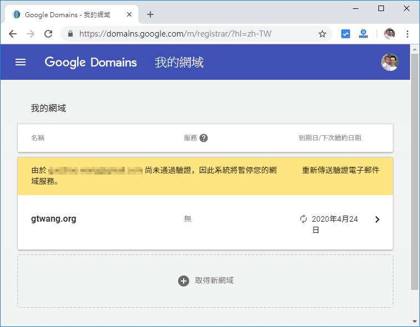This screenshot has height=327, width=420.
Task: Click the 我的網域 header title
Action: coord(179,62)
